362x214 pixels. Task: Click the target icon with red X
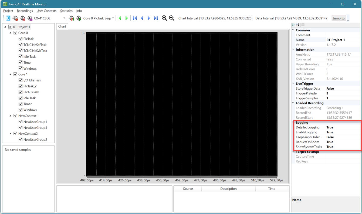tap(22, 18)
